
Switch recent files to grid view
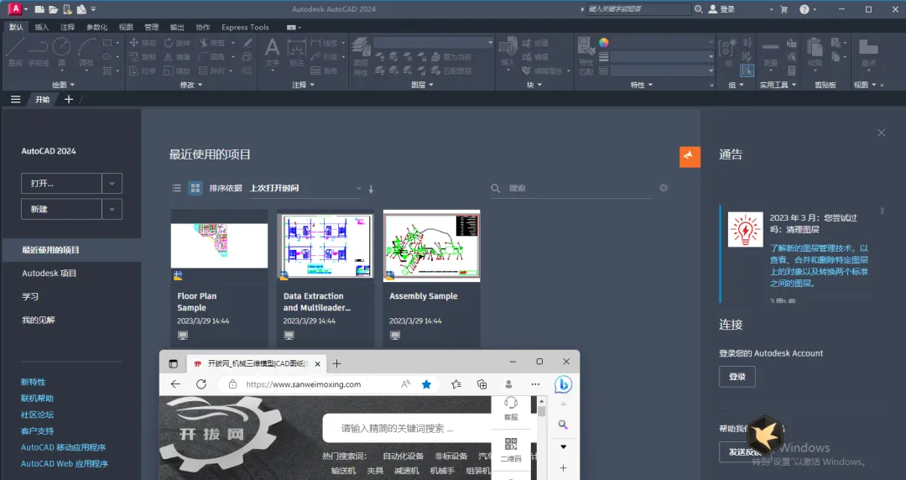(195, 188)
